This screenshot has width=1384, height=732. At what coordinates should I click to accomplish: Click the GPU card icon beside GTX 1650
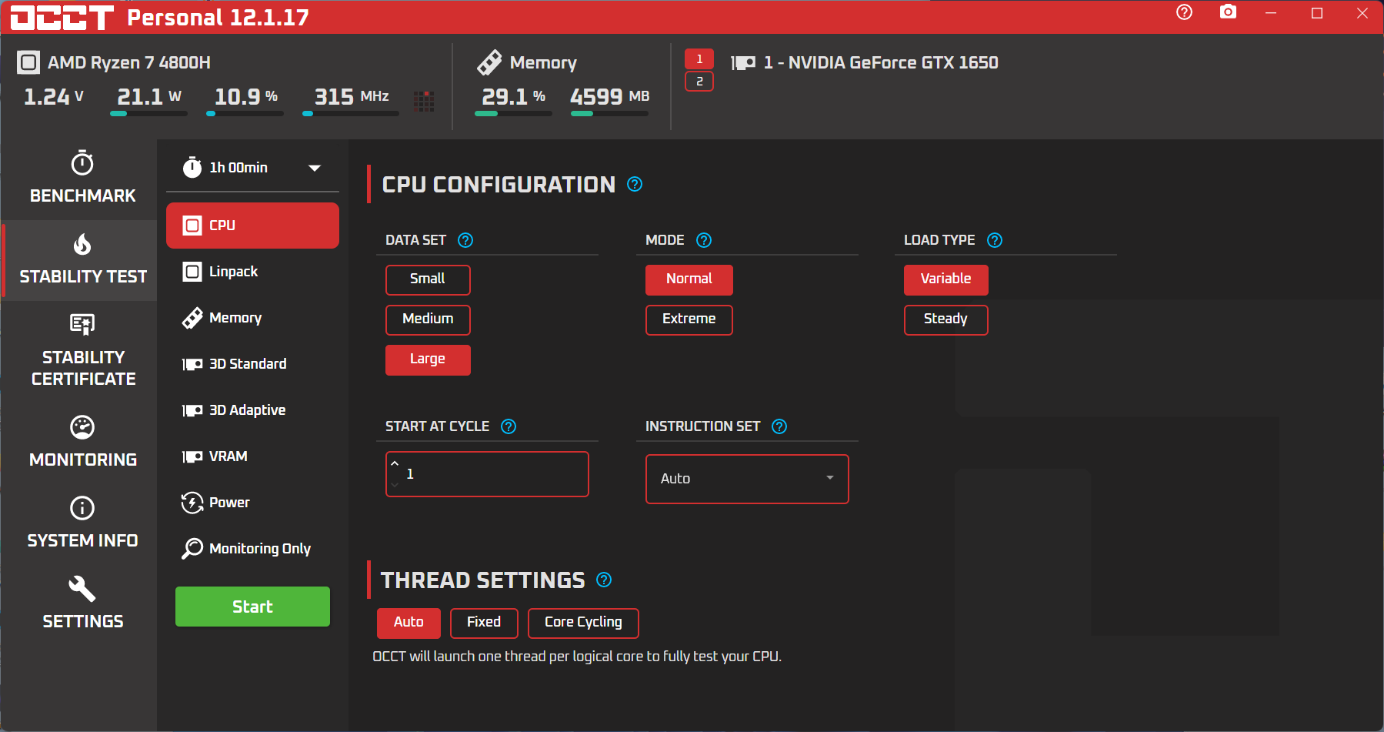pyautogui.click(x=743, y=63)
